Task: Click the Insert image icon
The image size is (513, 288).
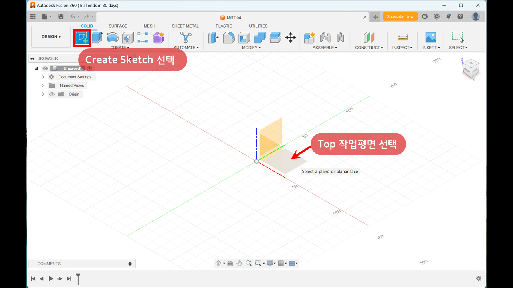Action: (x=431, y=38)
